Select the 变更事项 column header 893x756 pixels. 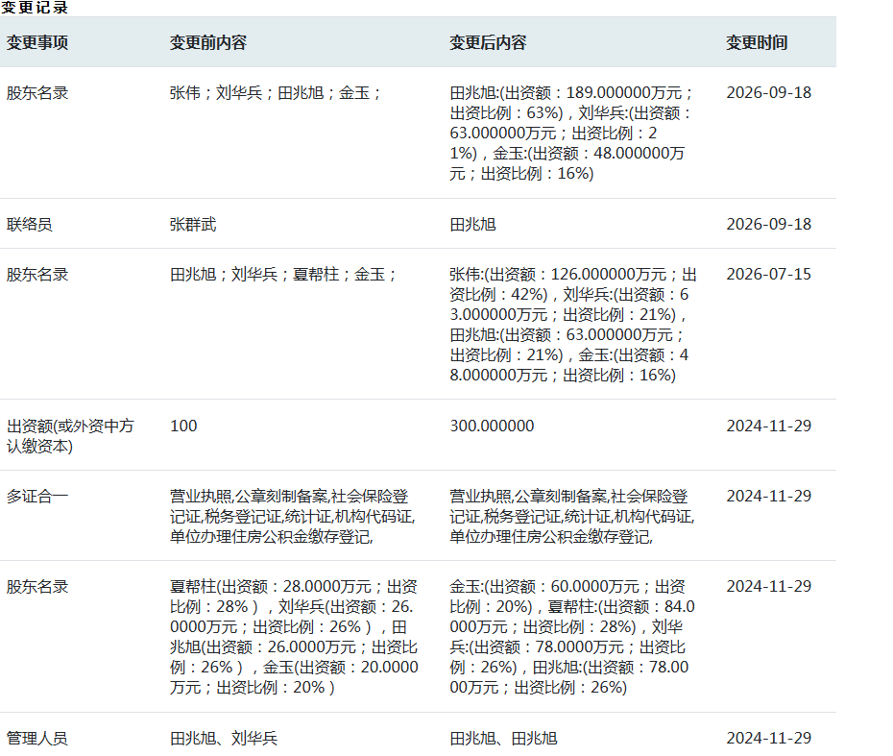tap(37, 42)
